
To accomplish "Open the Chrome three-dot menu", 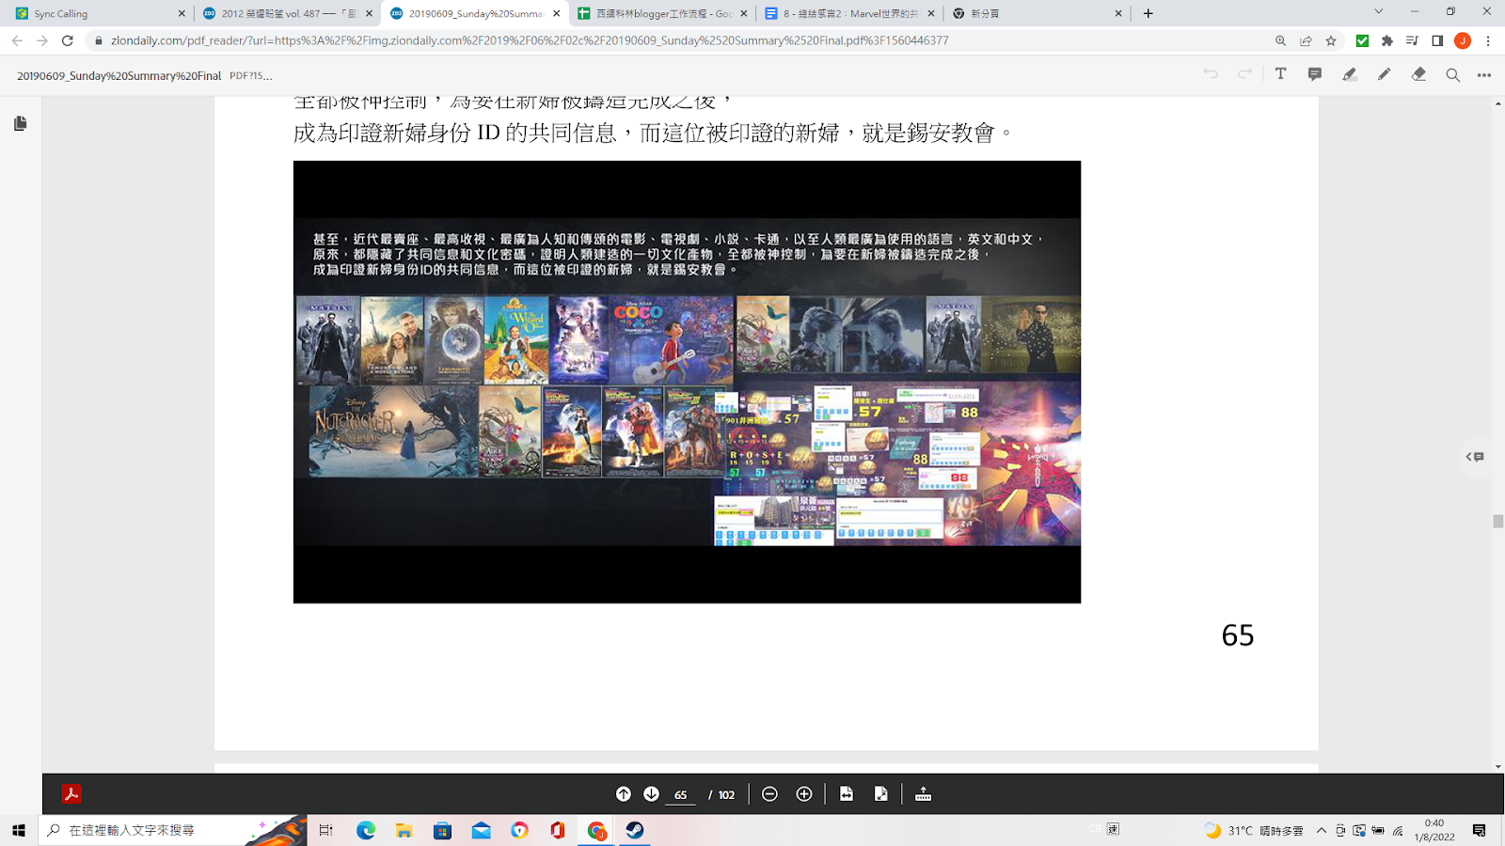I will (1488, 40).
